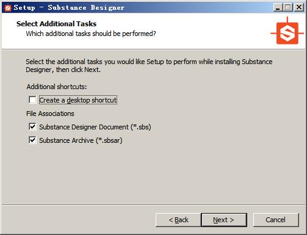Uncheck the Substance Designer Document (*.sbs) checkbox
The width and height of the screenshot is (307, 235).
(32, 127)
